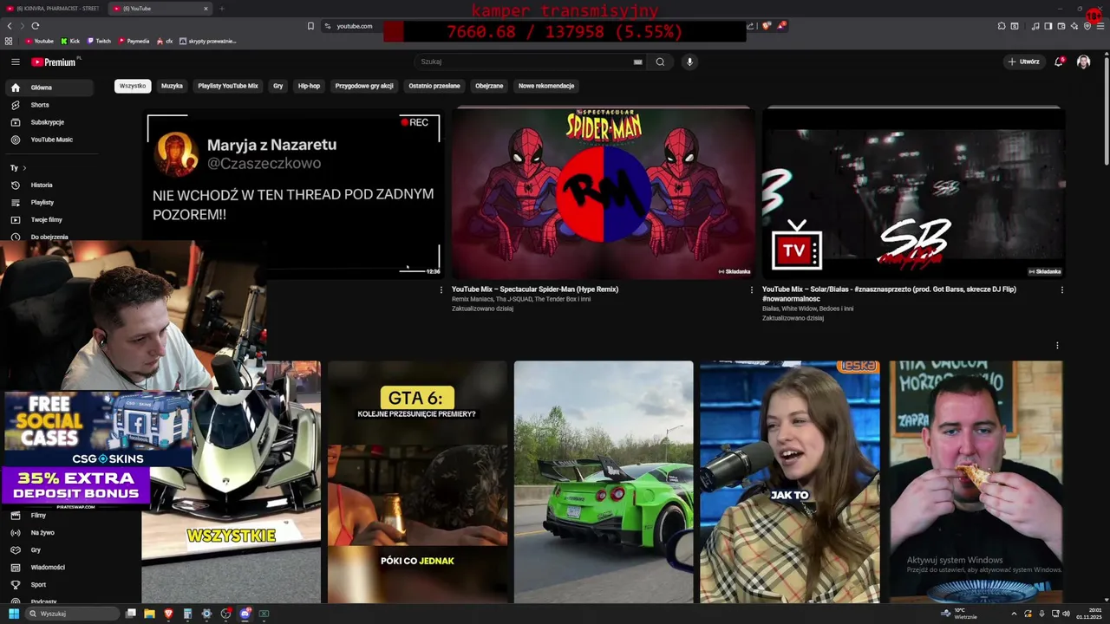This screenshot has width=1110, height=624.
Task: Select the Wszystko filter chip
Action: tap(133, 86)
